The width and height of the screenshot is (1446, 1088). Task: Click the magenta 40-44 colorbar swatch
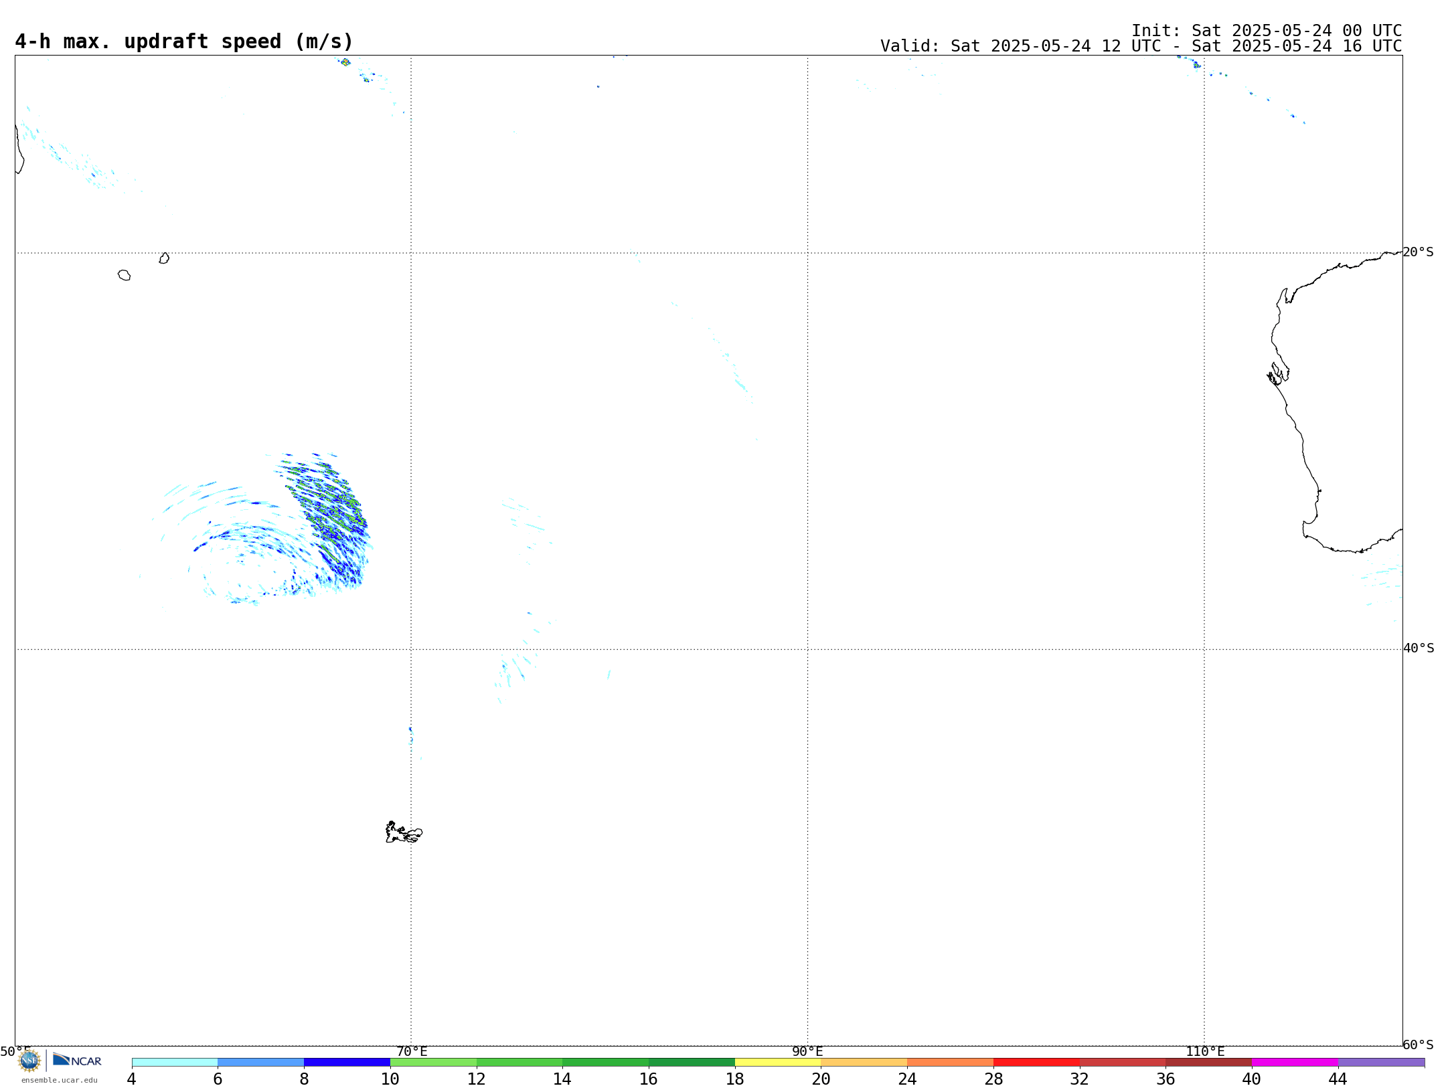pyautogui.click(x=1295, y=1063)
